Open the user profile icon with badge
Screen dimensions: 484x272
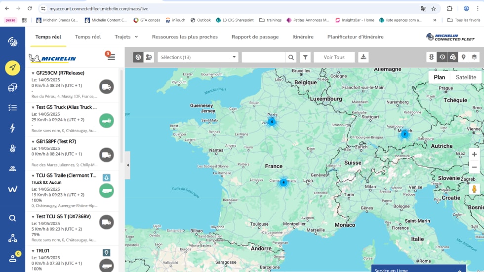pyautogui.click(x=13, y=258)
